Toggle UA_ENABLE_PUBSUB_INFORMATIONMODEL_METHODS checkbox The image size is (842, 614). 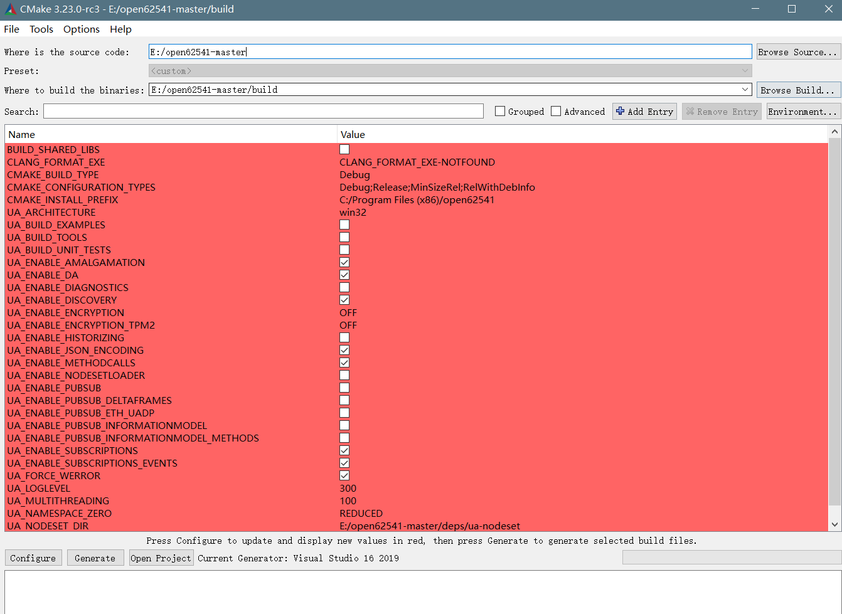[344, 438]
